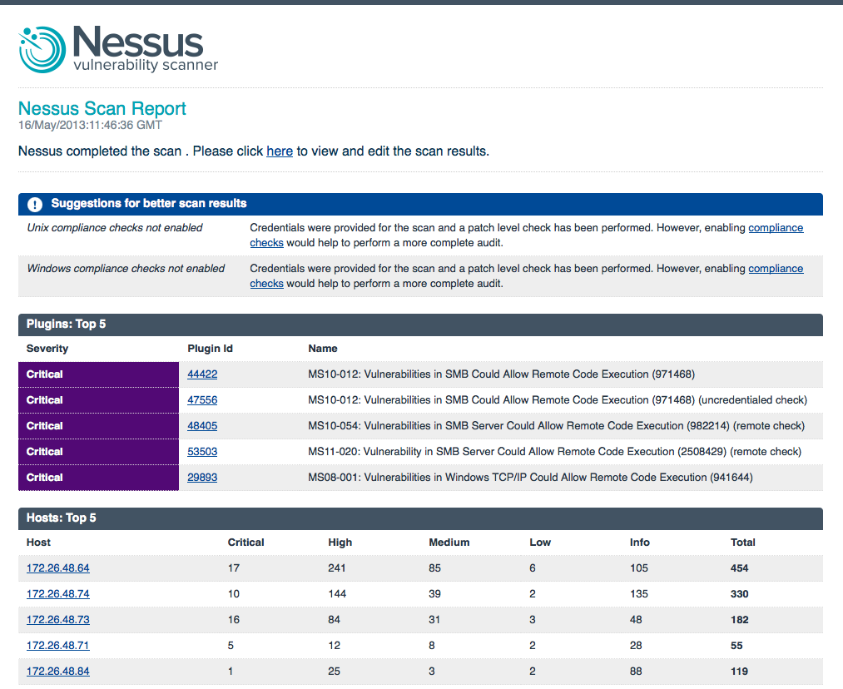
Task: Click the MS11-020 SMB Server vulnerability name
Action: 554,452
